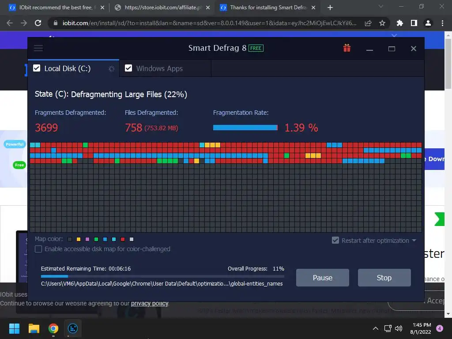452x339 pixels.
Task: Click the FREE edition badge
Action: (x=256, y=48)
